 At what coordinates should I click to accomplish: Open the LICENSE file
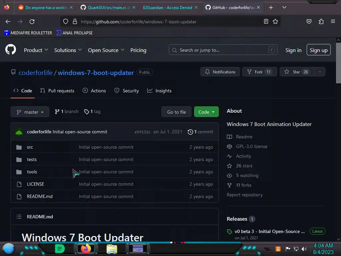click(35, 184)
